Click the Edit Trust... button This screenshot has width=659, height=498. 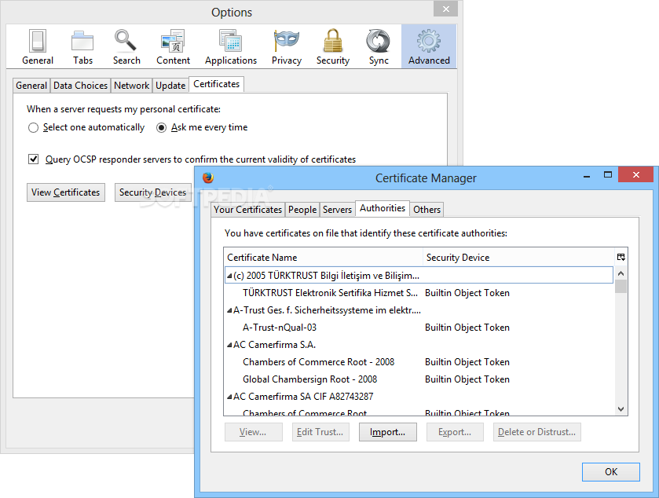click(x=320, y=432)
